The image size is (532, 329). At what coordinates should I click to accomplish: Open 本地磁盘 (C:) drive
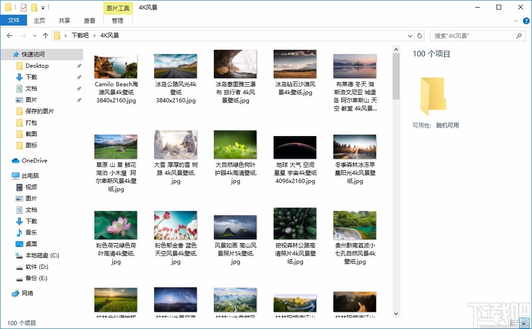tap(42, 256)
